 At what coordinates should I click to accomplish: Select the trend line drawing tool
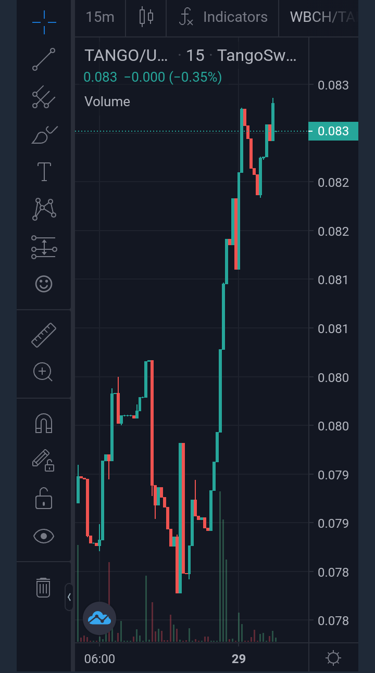click(x=44, y=59)
